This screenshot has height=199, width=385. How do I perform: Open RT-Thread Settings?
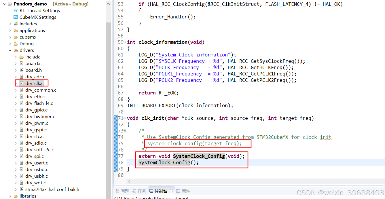click(40, 11)
